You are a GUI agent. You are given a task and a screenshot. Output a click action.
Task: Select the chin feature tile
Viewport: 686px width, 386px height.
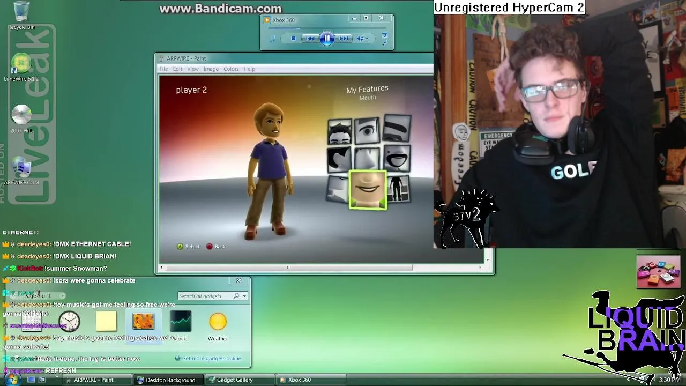pyautogui.click(x=338, y=189)
